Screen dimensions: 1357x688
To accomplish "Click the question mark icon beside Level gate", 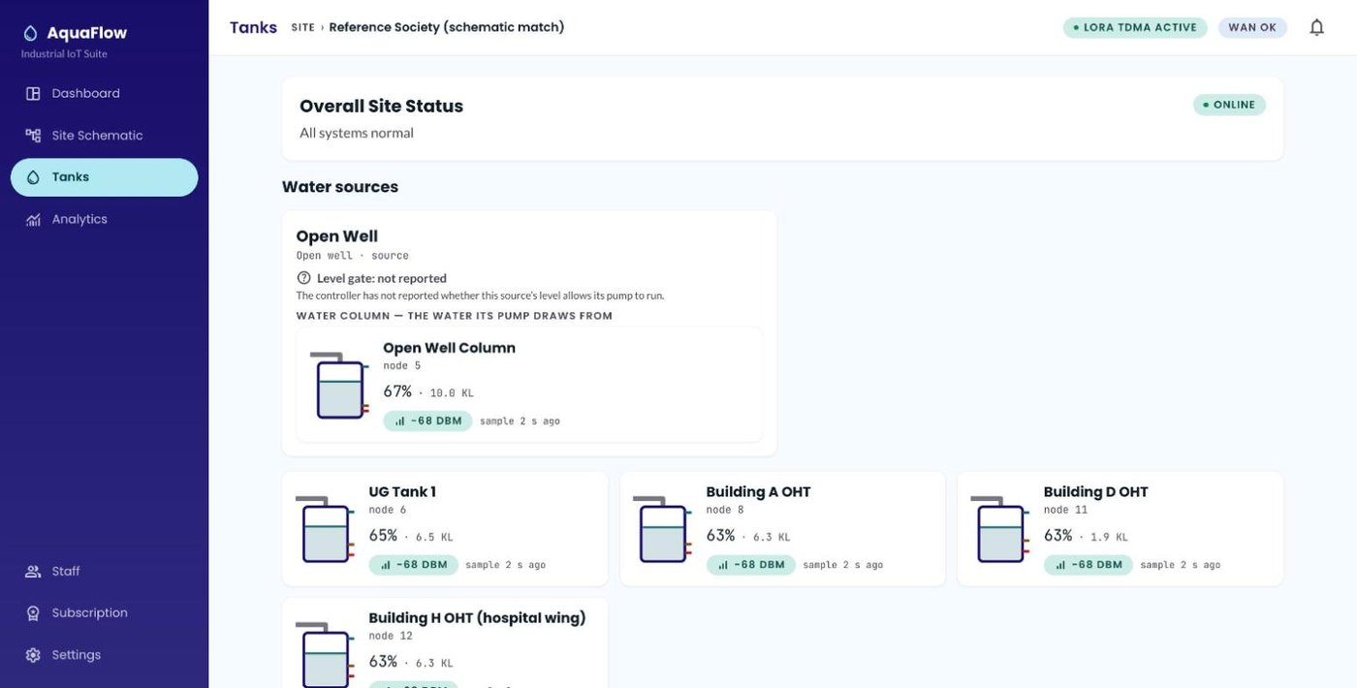I will pos(303,278).
